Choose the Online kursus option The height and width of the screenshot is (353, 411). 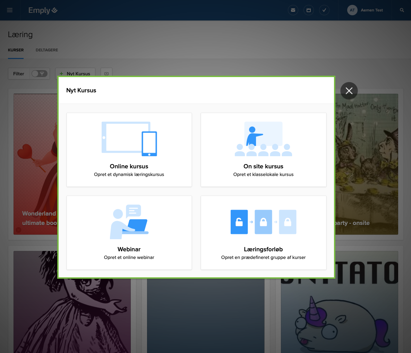click(x=129, y=150)
